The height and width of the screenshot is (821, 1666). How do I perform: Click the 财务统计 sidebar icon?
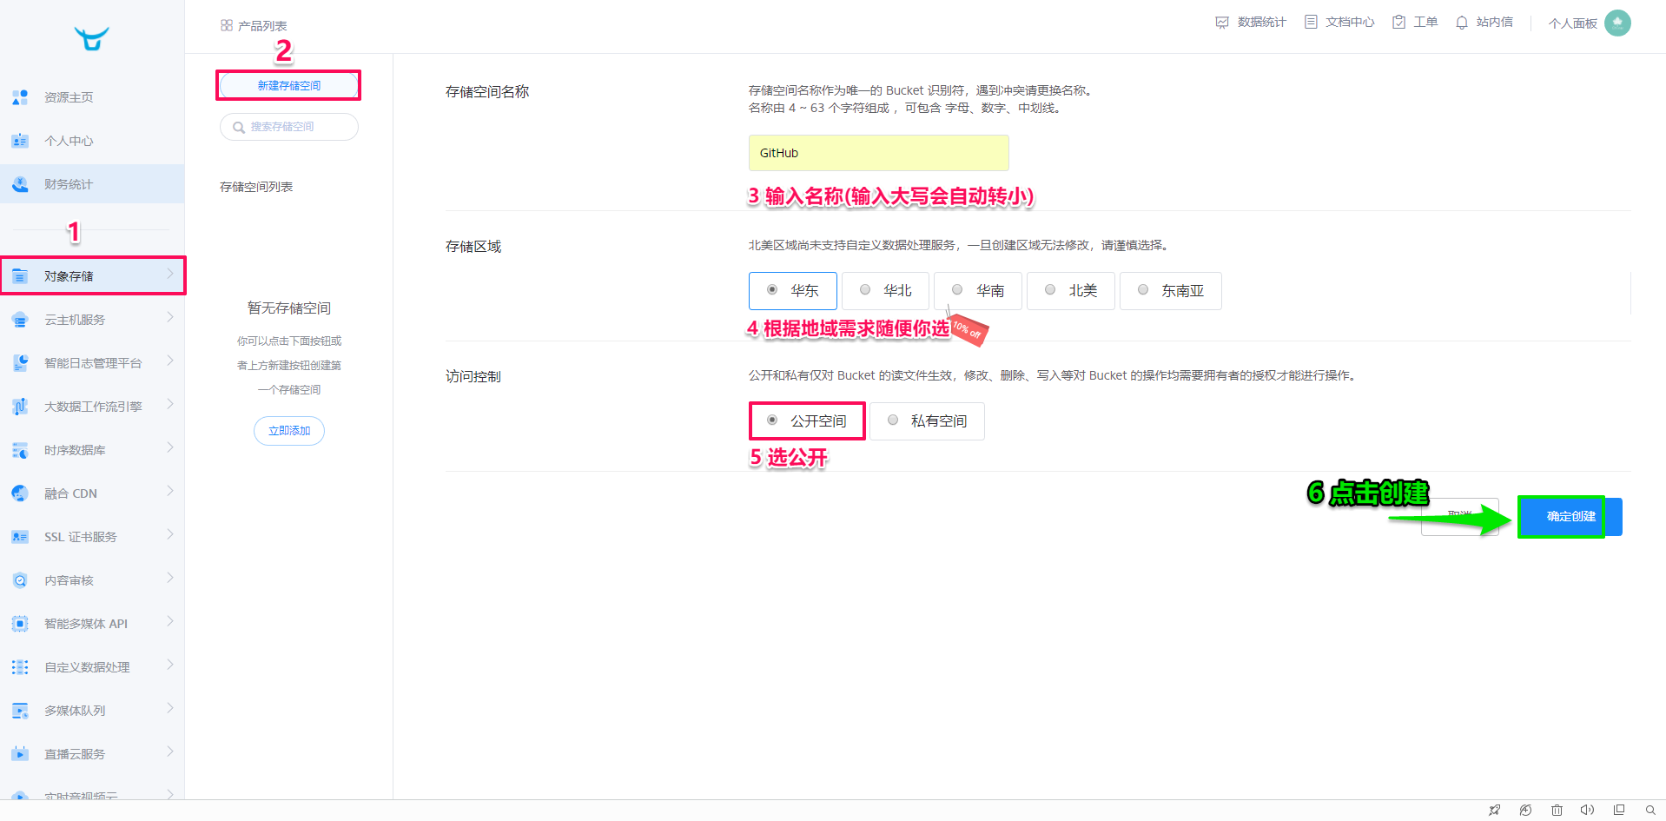(x=20, y=184)
